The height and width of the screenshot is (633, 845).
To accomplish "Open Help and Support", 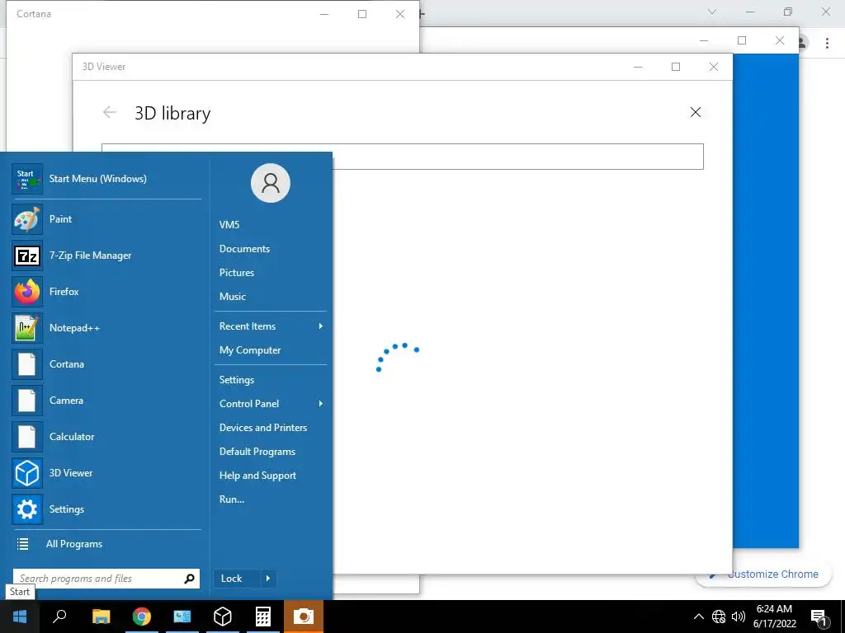I will click(x=257, y=476).
